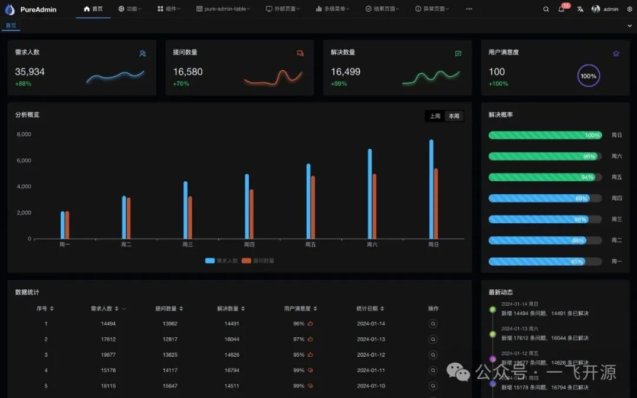Open the settings gear in the header
The width and height of the screenshot is (637, 398).
click(x=629, y=9)
